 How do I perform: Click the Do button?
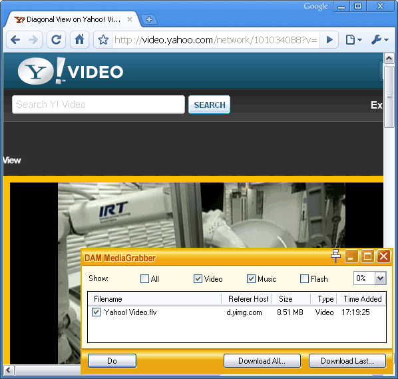tap(112, 361)
